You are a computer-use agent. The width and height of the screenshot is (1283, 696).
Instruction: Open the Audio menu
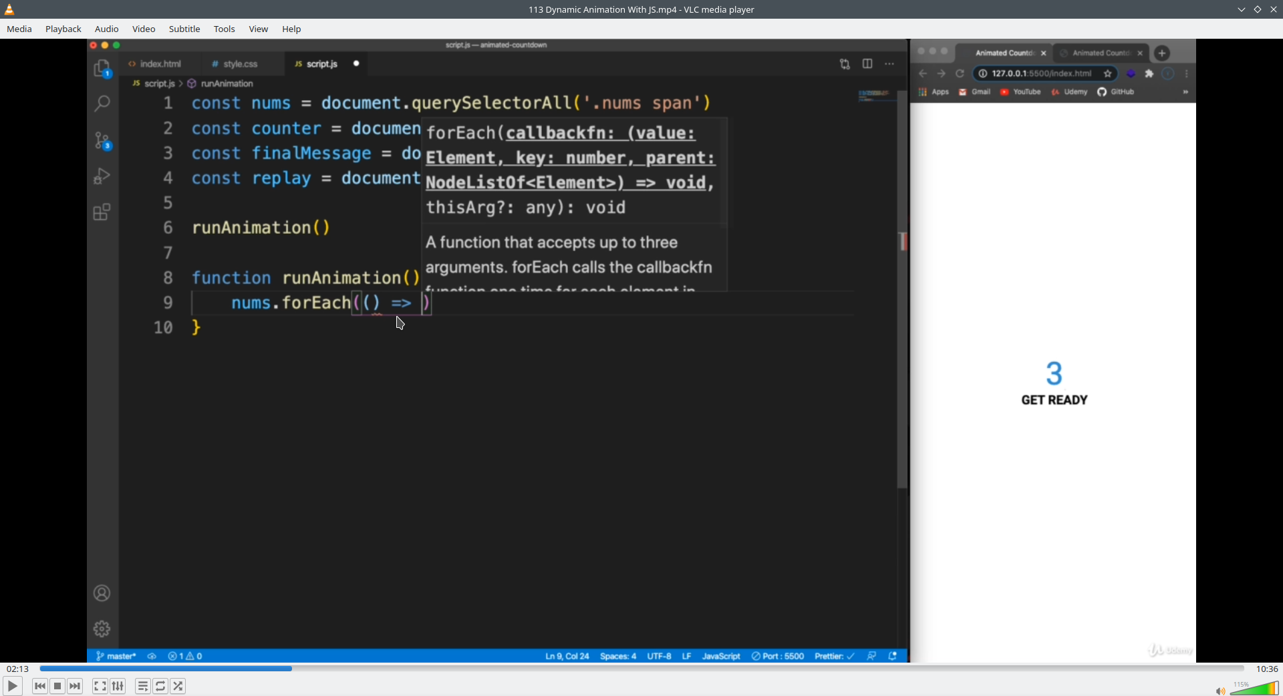(107, 29)
